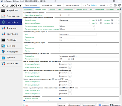Click the Загрузить вкладку button
The height and width of the screenshot is (106, 122).
pyautogui.click(x=89, y=105)
